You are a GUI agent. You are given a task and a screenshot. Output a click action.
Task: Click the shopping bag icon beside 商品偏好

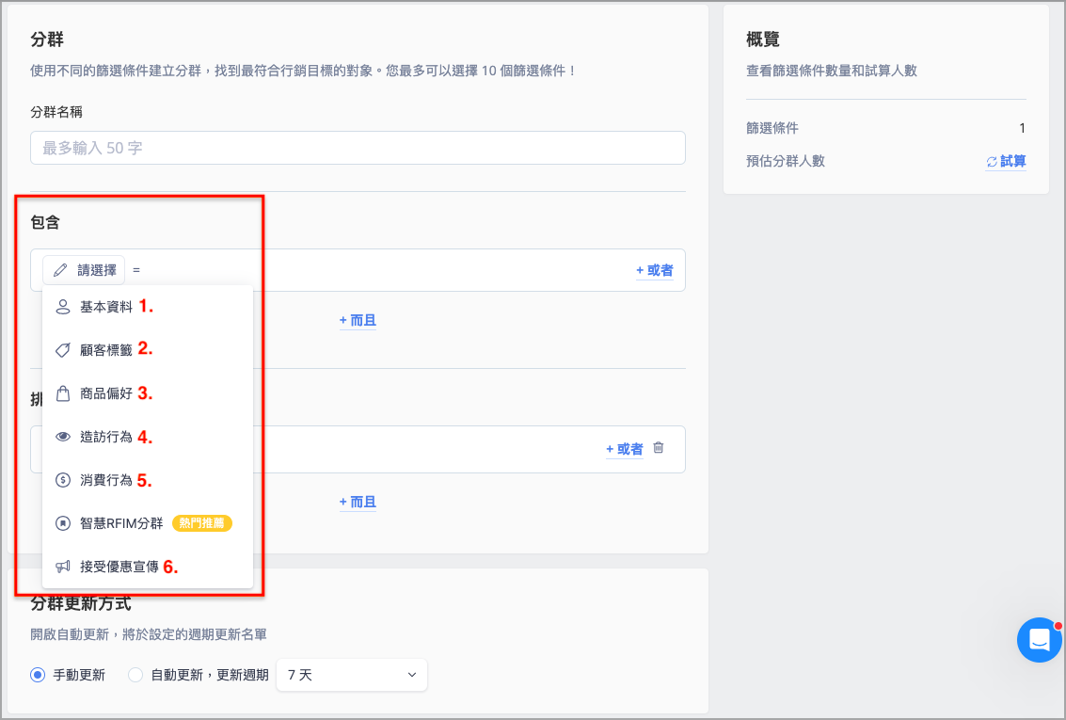coord(62,393)
